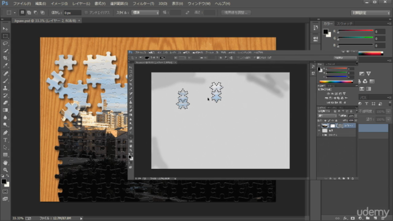Select the Brush tool
This screenshot has height=221, width=393.
6,80
